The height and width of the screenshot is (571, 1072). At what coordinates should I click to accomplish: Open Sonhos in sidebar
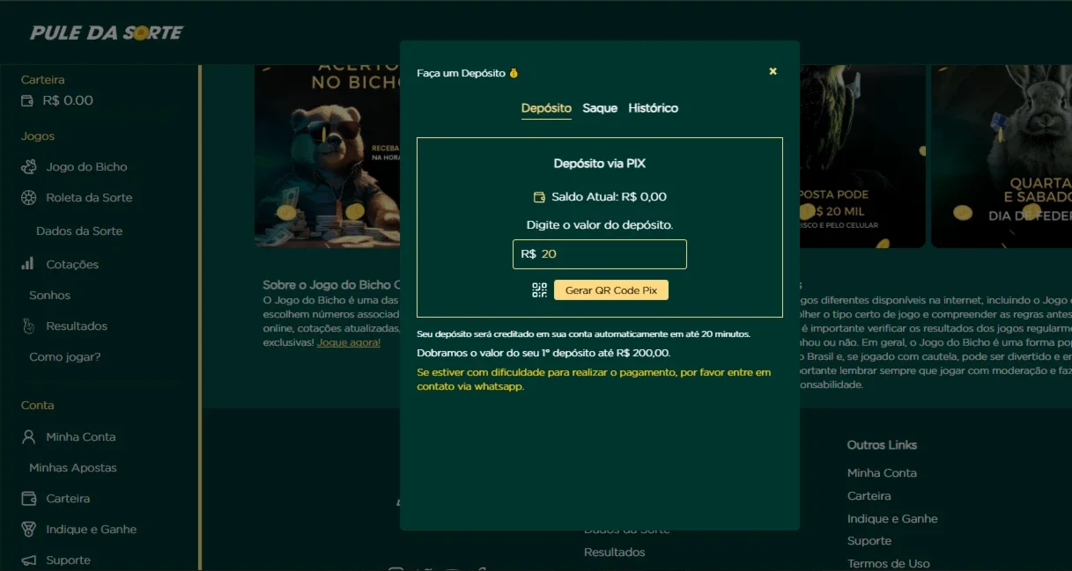click(49, 295)
